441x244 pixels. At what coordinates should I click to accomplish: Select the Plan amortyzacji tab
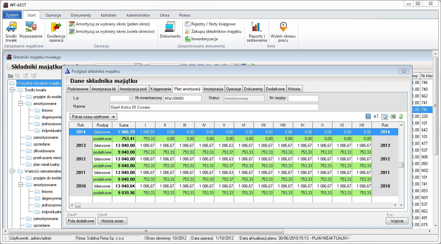point(187,89)
